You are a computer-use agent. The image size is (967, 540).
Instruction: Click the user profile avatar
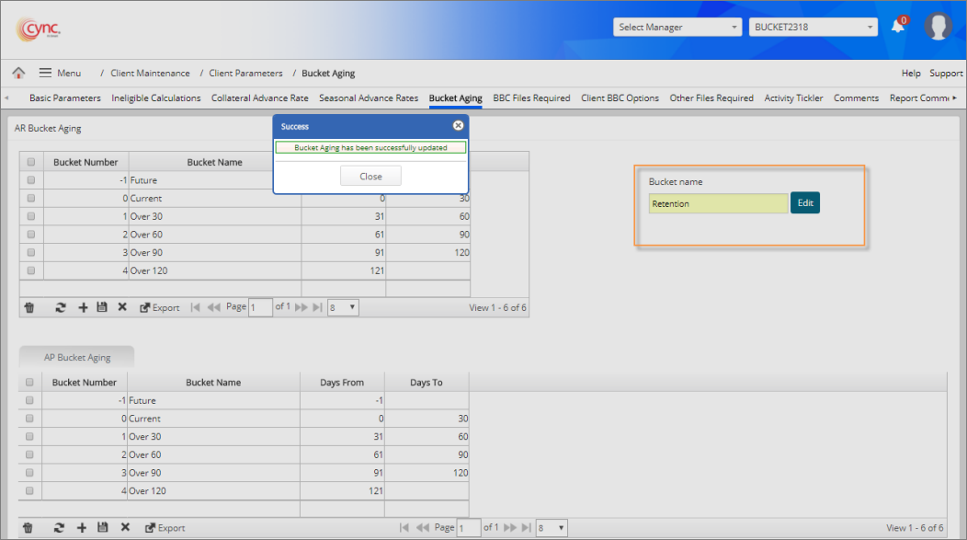[938, 27]
